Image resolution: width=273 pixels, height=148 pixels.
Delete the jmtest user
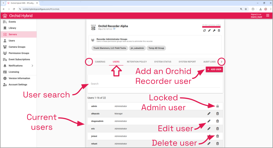coord(217,136)
